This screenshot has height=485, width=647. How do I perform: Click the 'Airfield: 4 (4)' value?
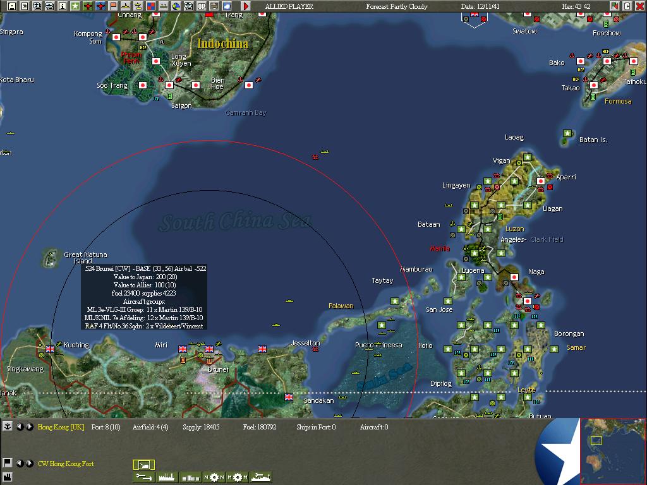pos(150,427)
